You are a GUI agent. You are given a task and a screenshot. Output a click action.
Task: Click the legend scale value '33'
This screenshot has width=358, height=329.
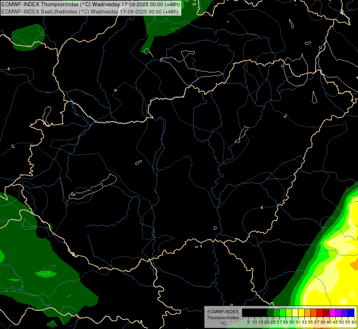tap(304, 322)
